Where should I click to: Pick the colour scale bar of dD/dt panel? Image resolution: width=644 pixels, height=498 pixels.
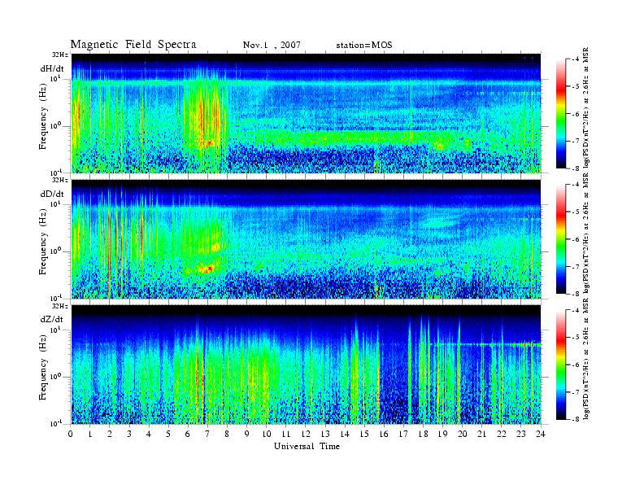pyautogui.click(x=560, y=239)
